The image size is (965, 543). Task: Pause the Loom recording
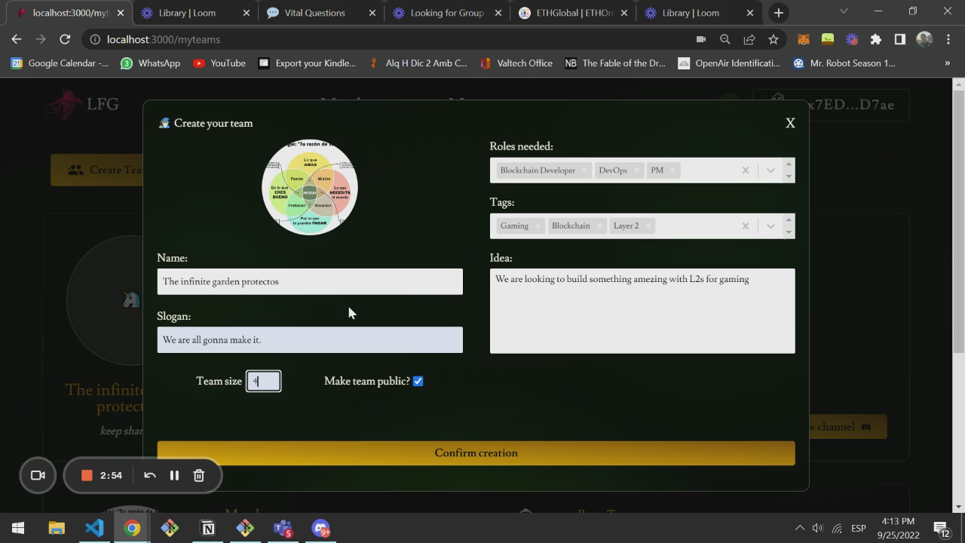(174, 475)
